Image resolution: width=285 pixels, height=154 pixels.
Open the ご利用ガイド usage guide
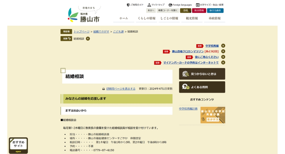[x=135, y=5]
